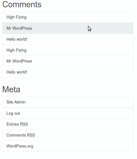Click the word Entries in Entries RSS

13,124
